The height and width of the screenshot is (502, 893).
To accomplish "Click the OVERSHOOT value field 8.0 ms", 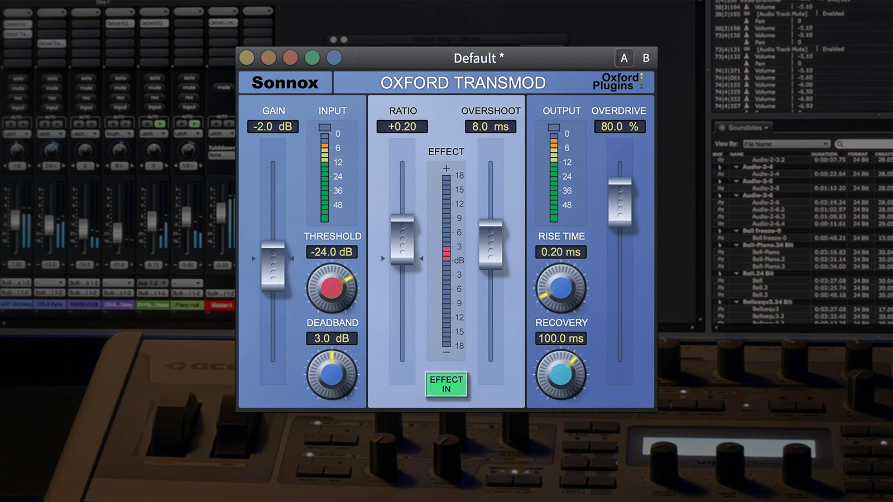I will tap(491, 127).
